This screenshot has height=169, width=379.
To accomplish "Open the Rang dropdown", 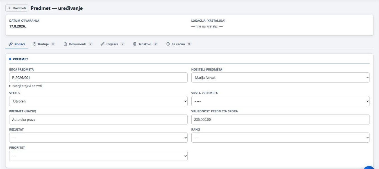I will (x=280, y=138).
